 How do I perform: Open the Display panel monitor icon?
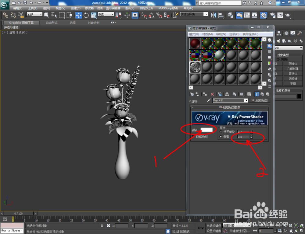(x=293, y=33)
